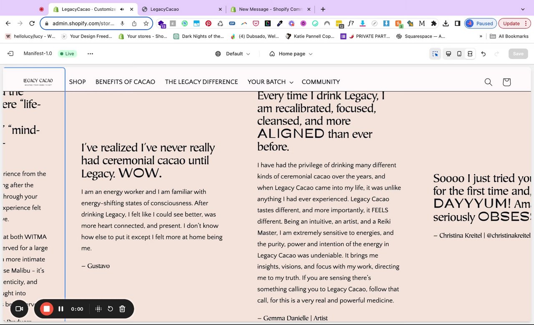Image resolution: width=534 pixels, height=325 pixels.
Task: Open the All Bookmarks folder
Action: 509,36
